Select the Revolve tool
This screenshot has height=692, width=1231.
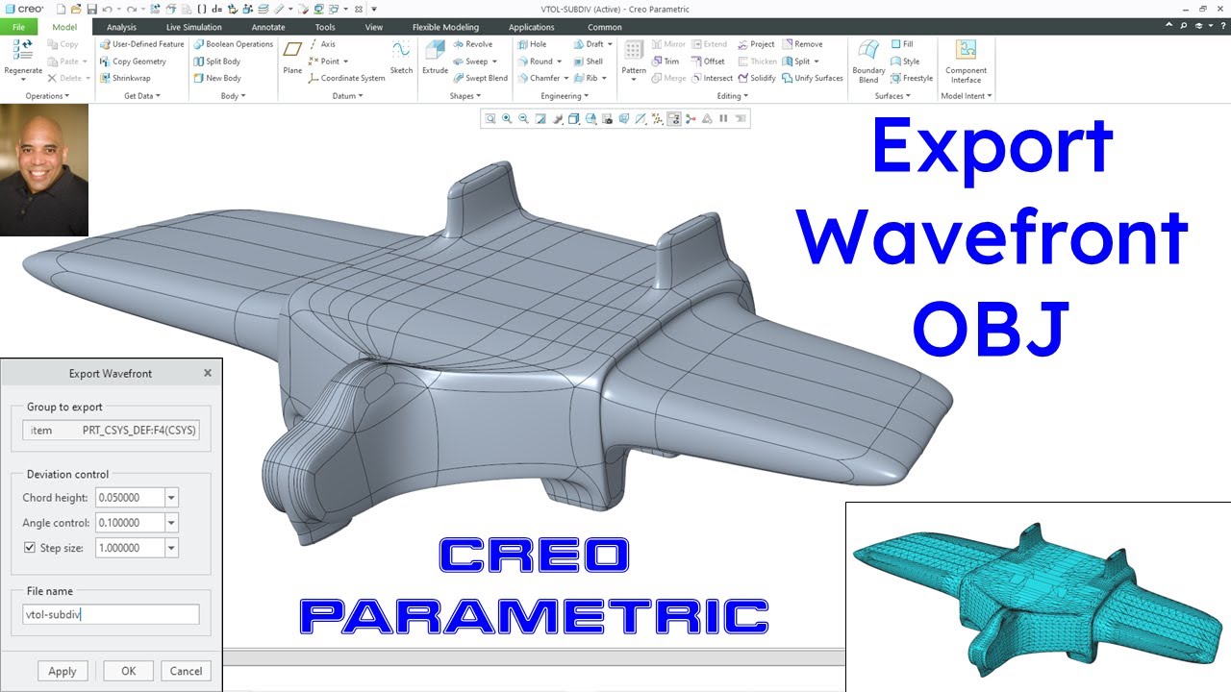point(472,44)
